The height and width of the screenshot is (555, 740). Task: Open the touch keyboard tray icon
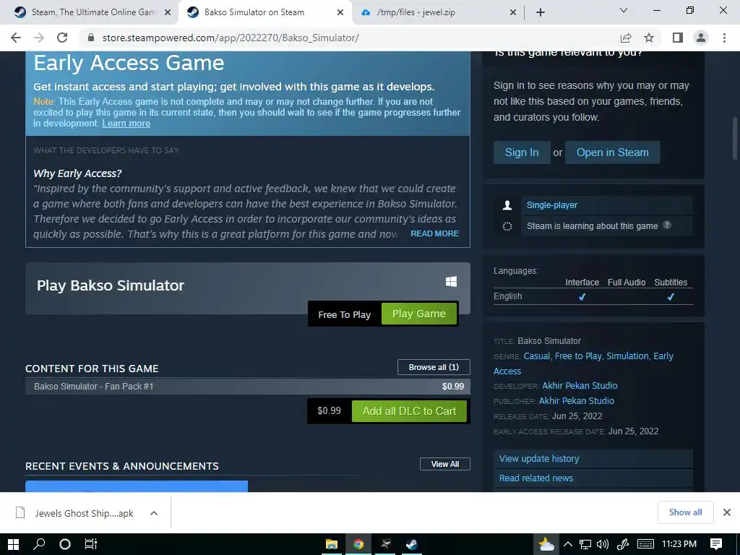(x=645, y=544)
